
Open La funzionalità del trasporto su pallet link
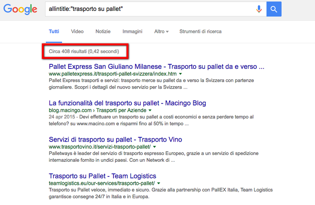pyautogui.click(x=127, y=103)
